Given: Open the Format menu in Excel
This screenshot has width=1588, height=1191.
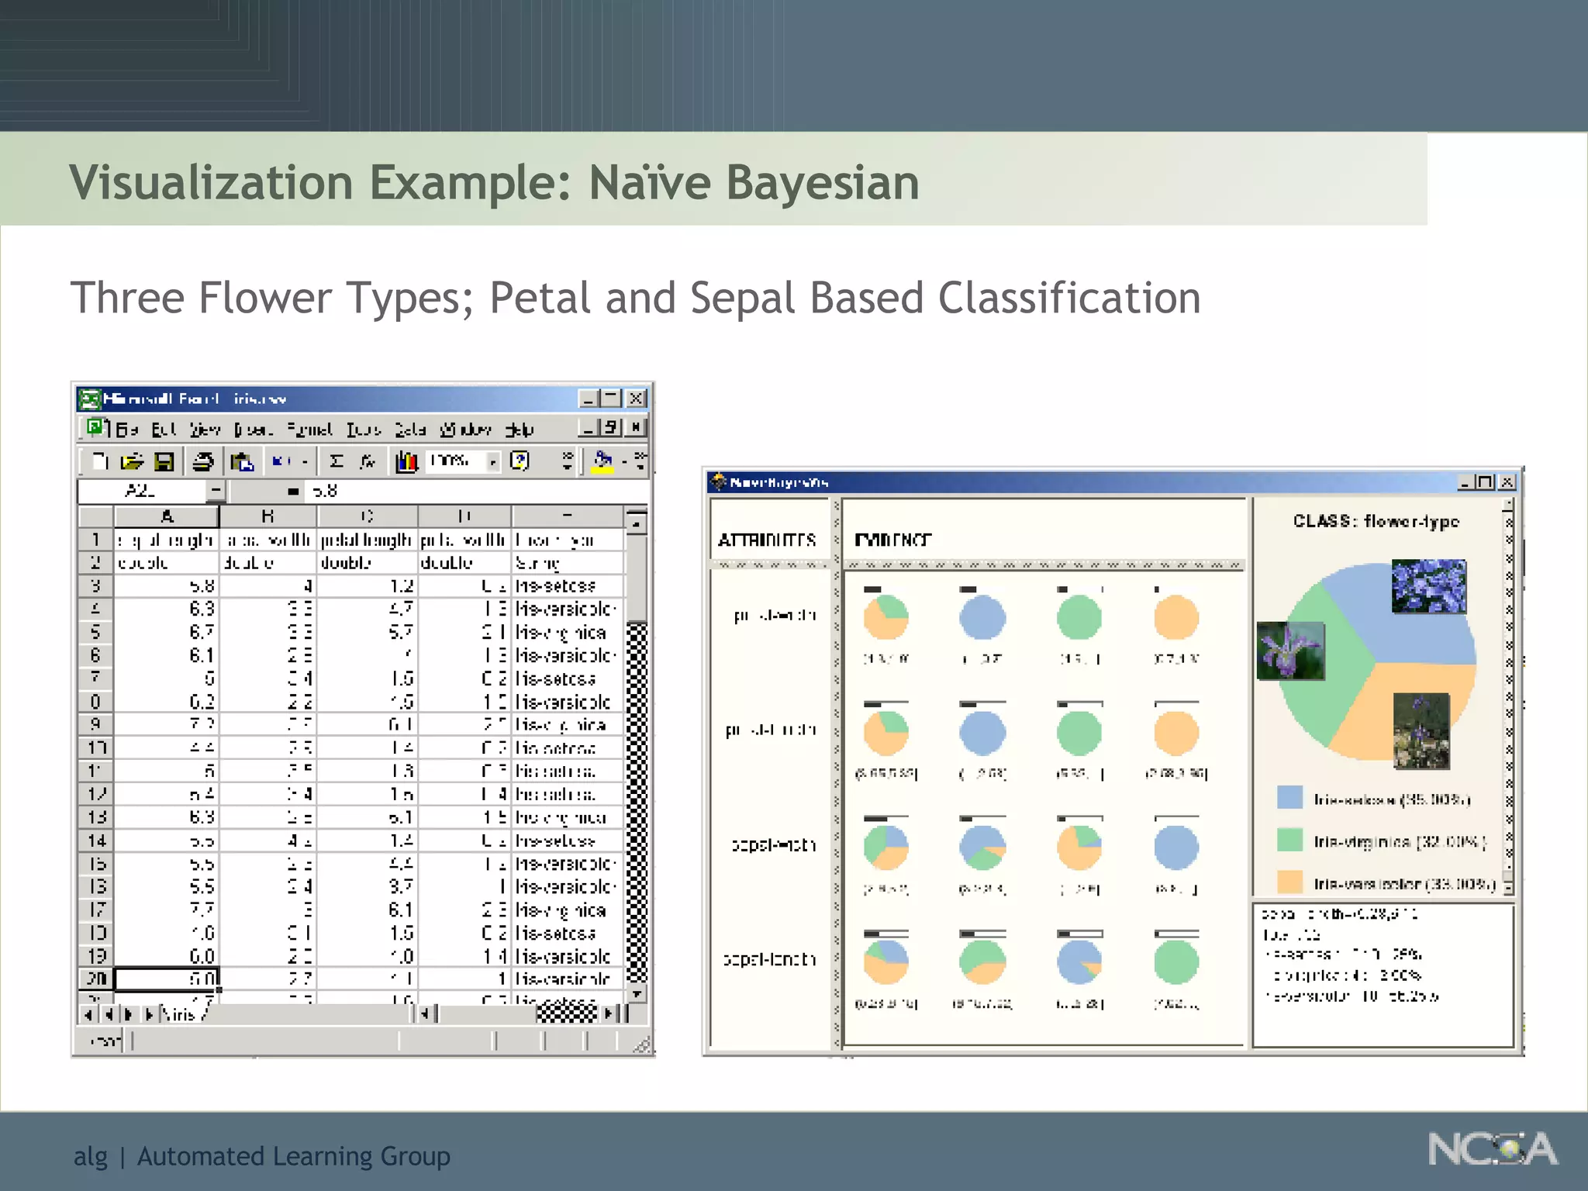Looking at the screenshot, I should [x=309, y=429].
